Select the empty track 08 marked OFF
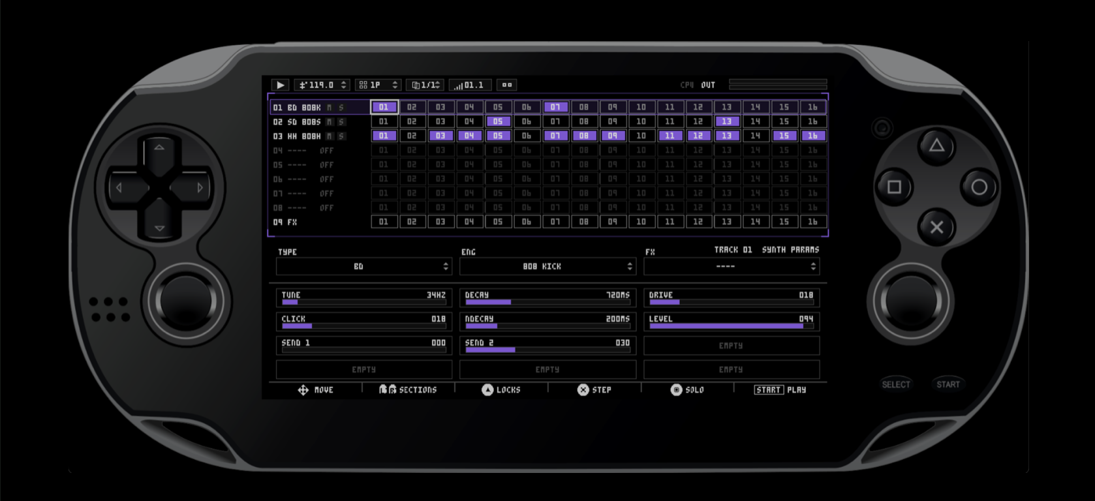The width and height of the screenshot is (1095, 501). click(320, 207)
